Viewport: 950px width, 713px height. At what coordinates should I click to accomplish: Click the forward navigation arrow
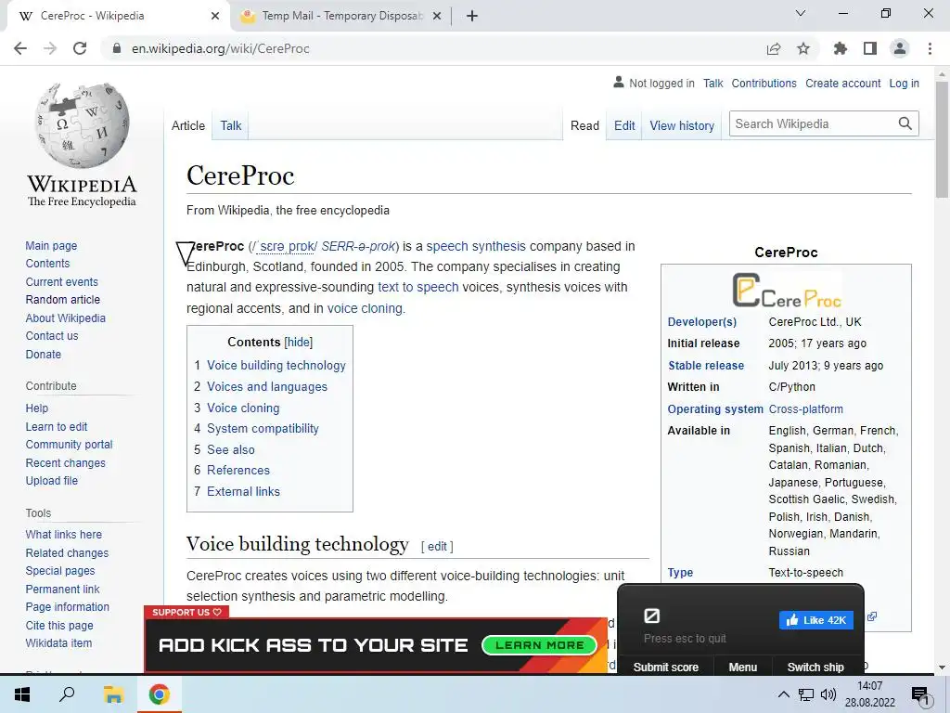click(50, 48)
